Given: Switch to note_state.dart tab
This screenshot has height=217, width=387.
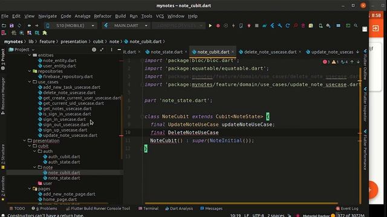Looking at the screenshot, I should coord(167,52).
